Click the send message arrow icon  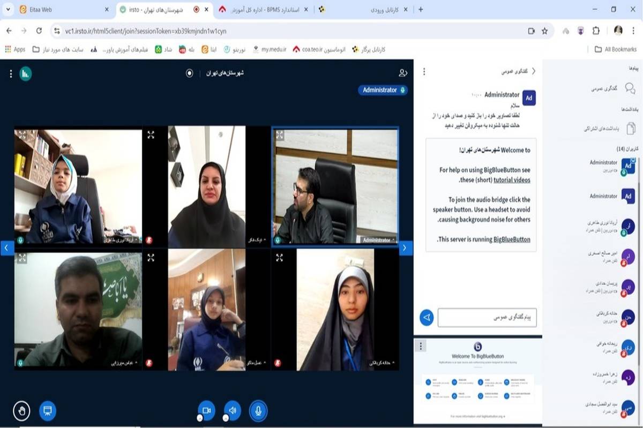[427, 317]
